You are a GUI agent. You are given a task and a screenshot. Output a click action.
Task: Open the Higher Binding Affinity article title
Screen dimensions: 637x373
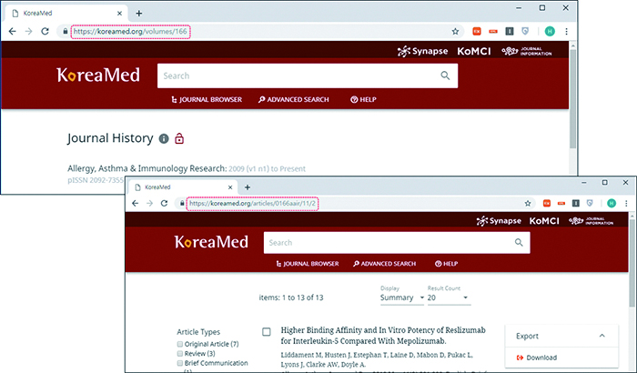click(x=383, y=336)
